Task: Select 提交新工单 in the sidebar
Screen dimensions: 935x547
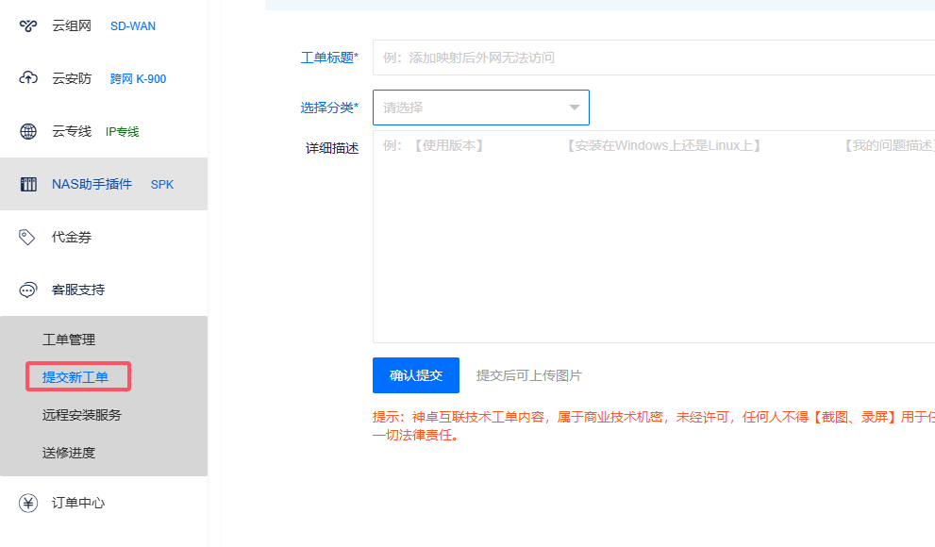Action: pos(75,377)
